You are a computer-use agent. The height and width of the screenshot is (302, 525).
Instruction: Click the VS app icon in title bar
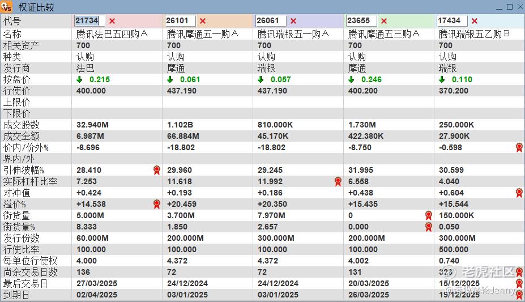[x=6, y=6]
